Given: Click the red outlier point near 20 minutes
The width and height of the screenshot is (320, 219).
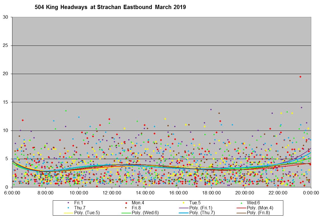Looking at the screenshot, I should [x=300, y=77].
